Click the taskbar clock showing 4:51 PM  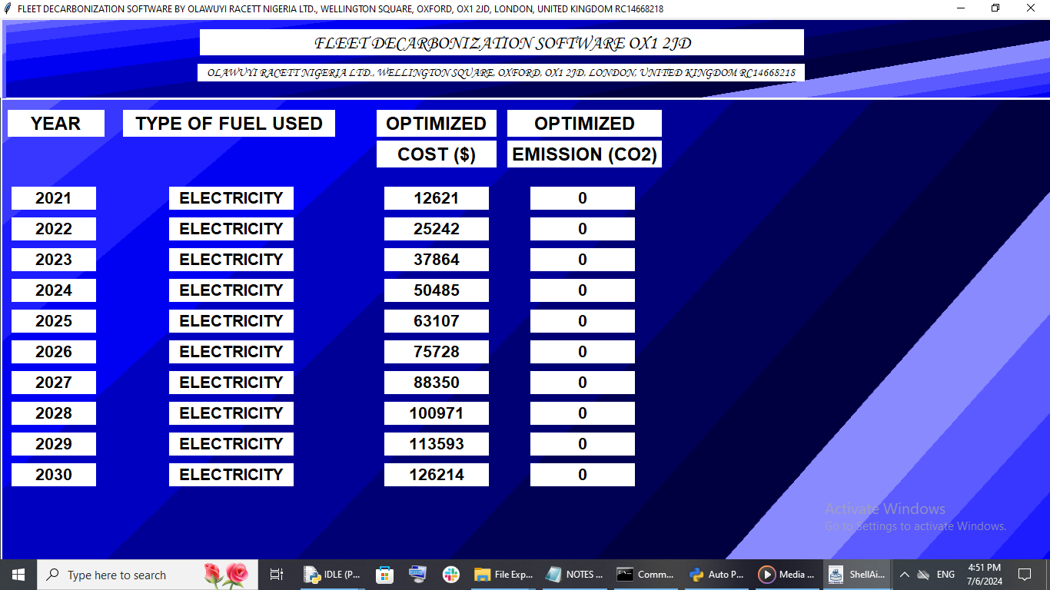985,575
